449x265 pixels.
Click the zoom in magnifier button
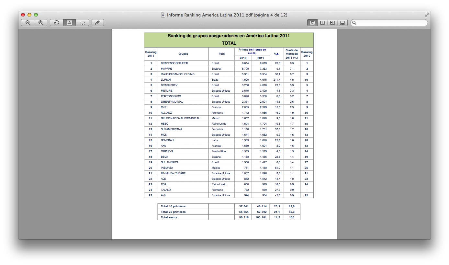41,23
